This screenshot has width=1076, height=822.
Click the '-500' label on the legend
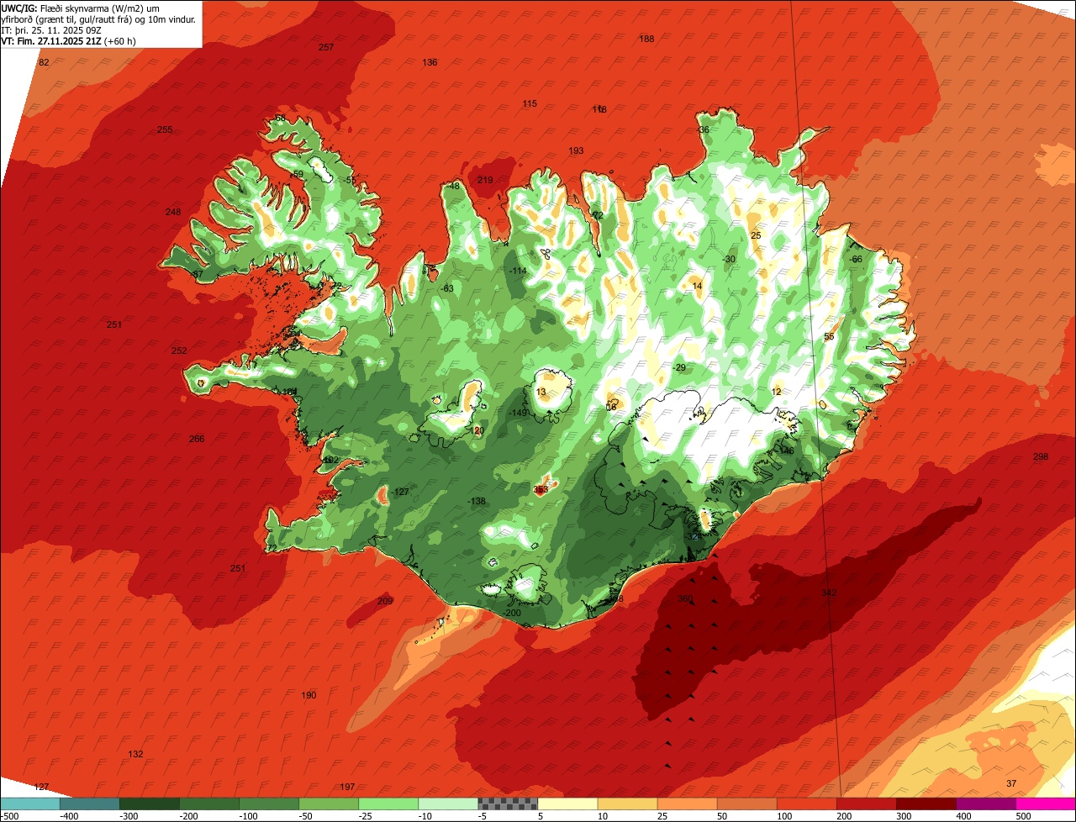pyautogui.click(x=10, y=815)
